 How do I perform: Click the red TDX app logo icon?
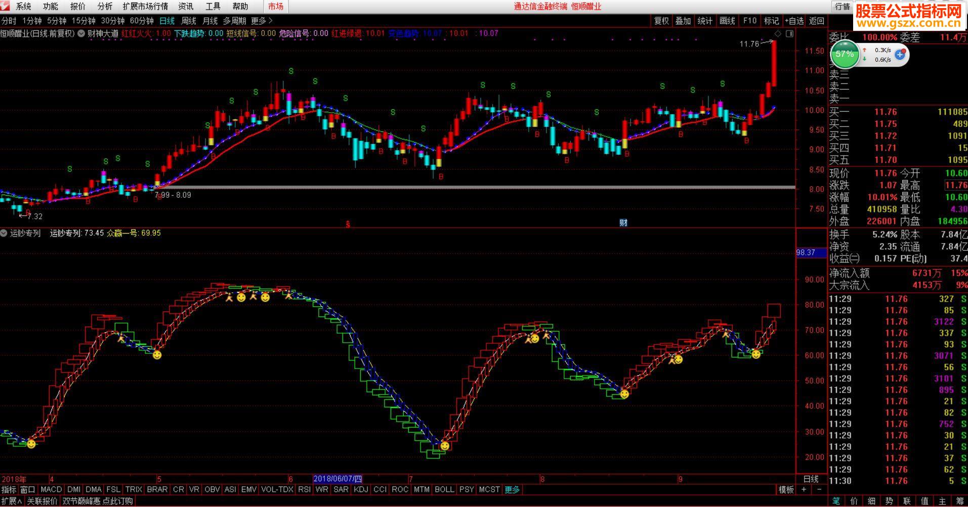[x=5, y=6]
